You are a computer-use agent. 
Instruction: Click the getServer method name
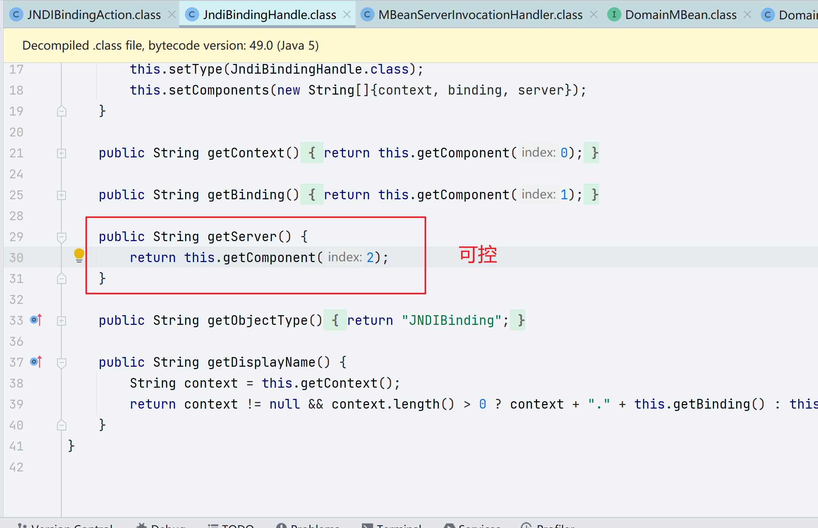pos(242,236)
